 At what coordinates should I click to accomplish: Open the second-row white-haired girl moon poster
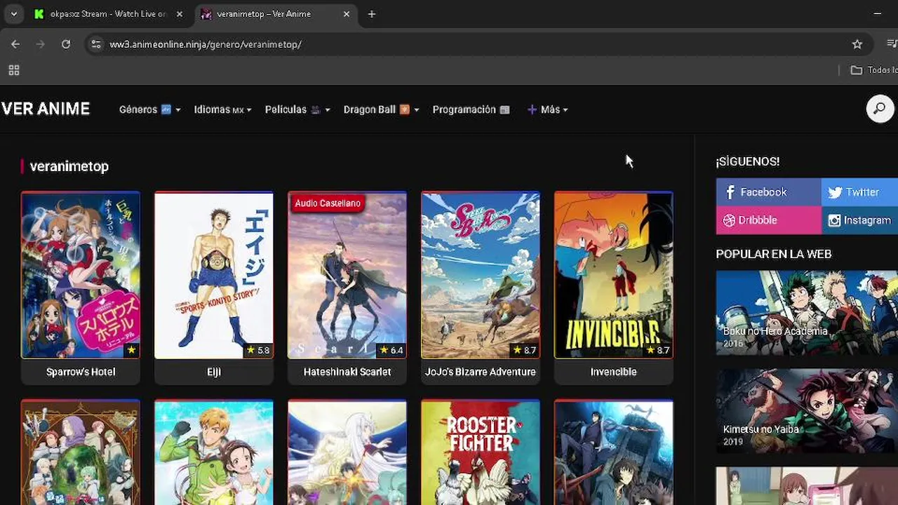pyautogui.click(x=347, y=452)
